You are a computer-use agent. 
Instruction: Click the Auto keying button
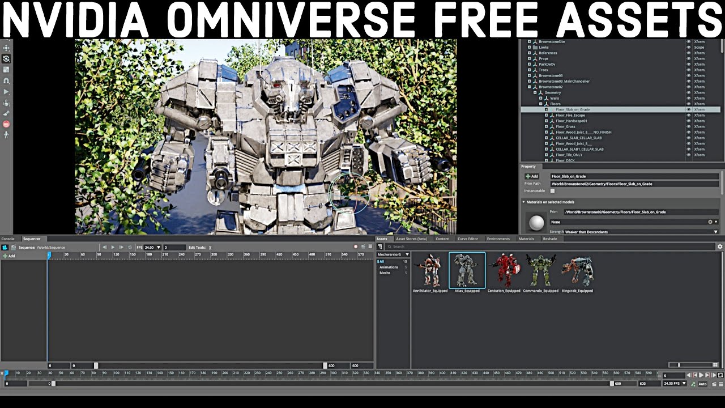pyautogui.click(x=703, y=384)
